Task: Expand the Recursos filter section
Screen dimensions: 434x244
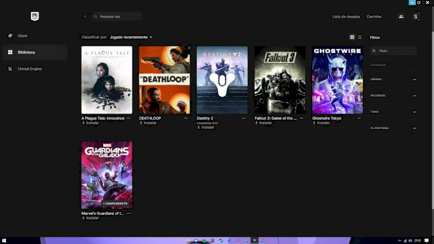Action: coord(393,95)
